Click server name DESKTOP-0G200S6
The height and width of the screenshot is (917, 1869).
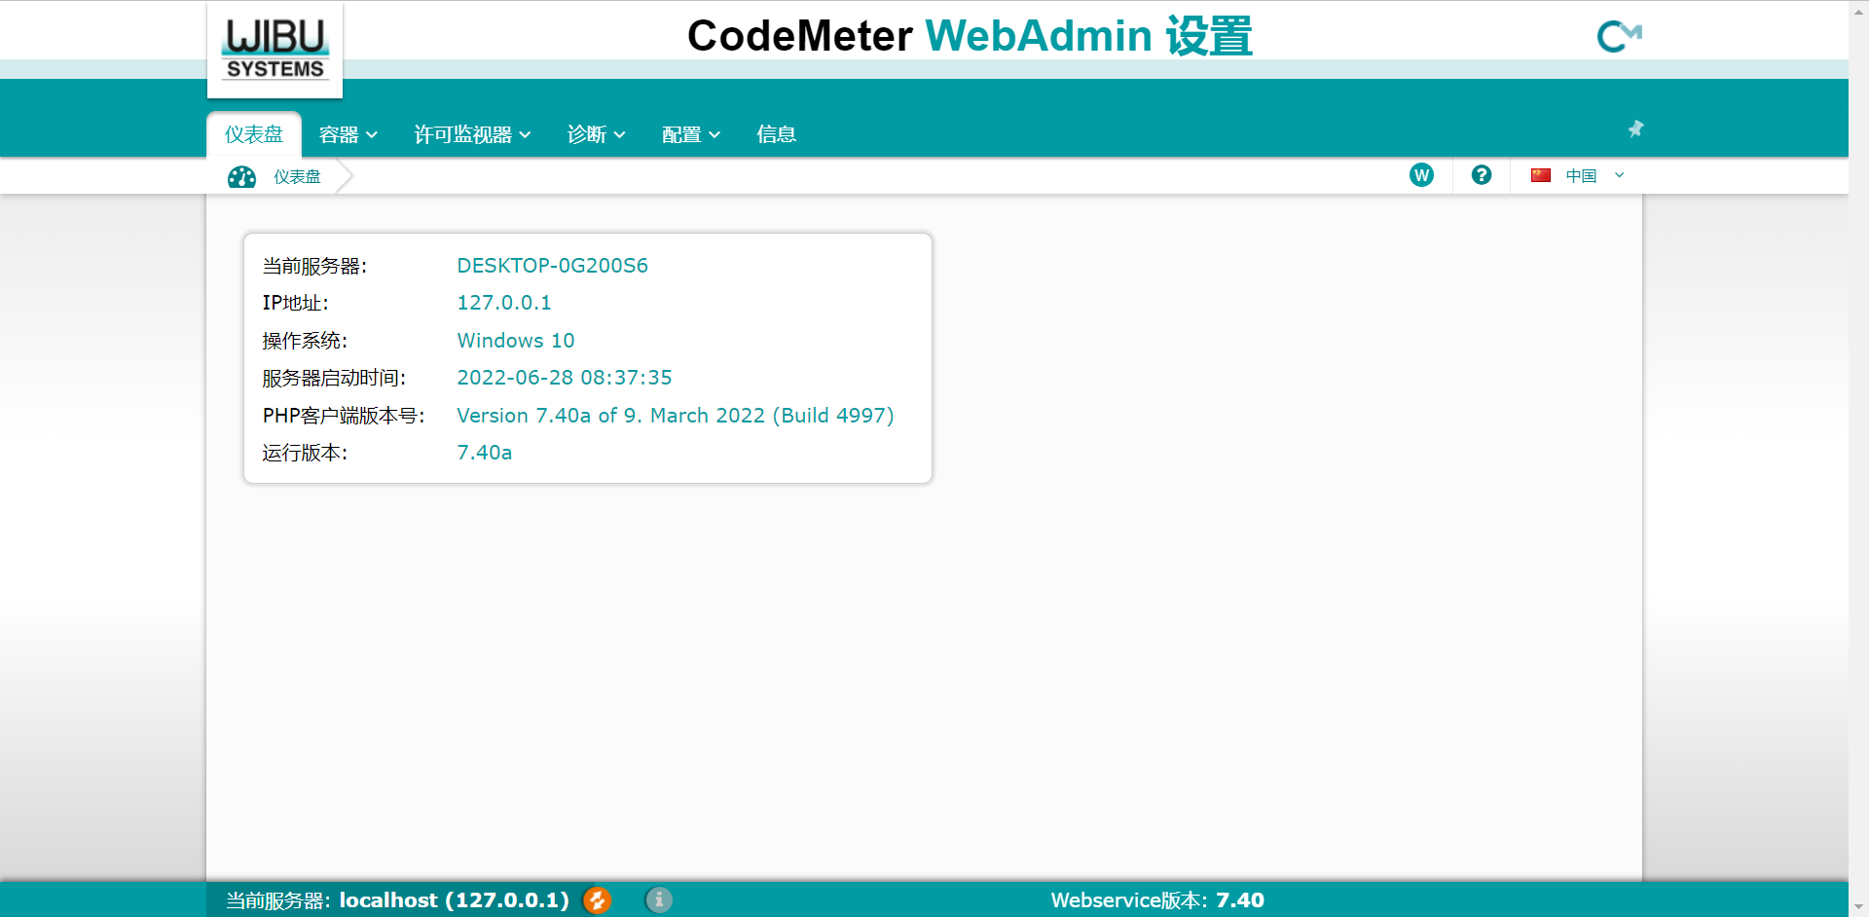coord(553,266)
